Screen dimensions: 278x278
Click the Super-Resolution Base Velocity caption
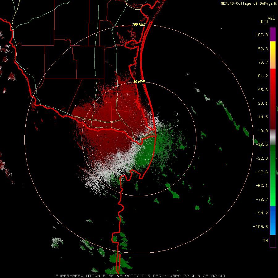141,276
